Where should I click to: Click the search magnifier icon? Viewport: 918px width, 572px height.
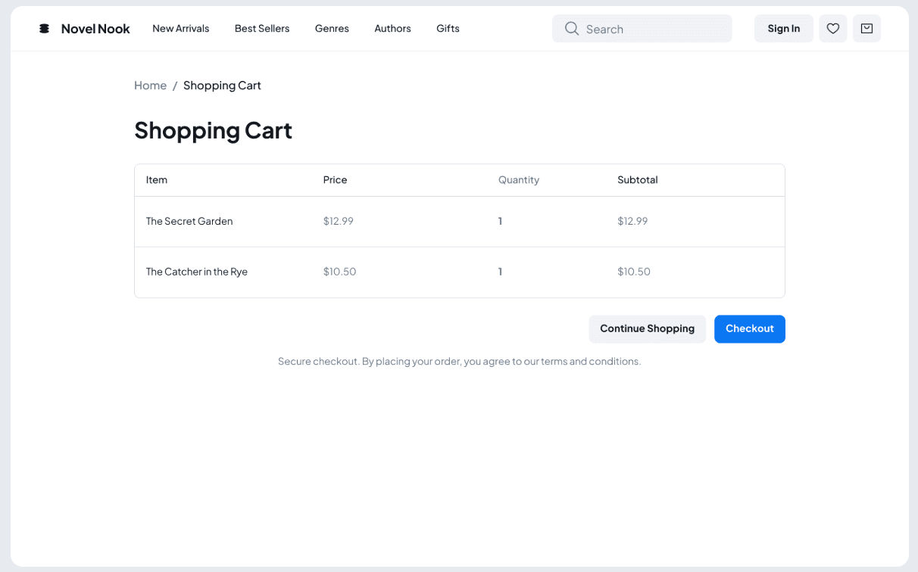[x=572, y=29]
